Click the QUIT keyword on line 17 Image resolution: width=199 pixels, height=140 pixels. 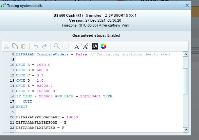tap(27, 102)
